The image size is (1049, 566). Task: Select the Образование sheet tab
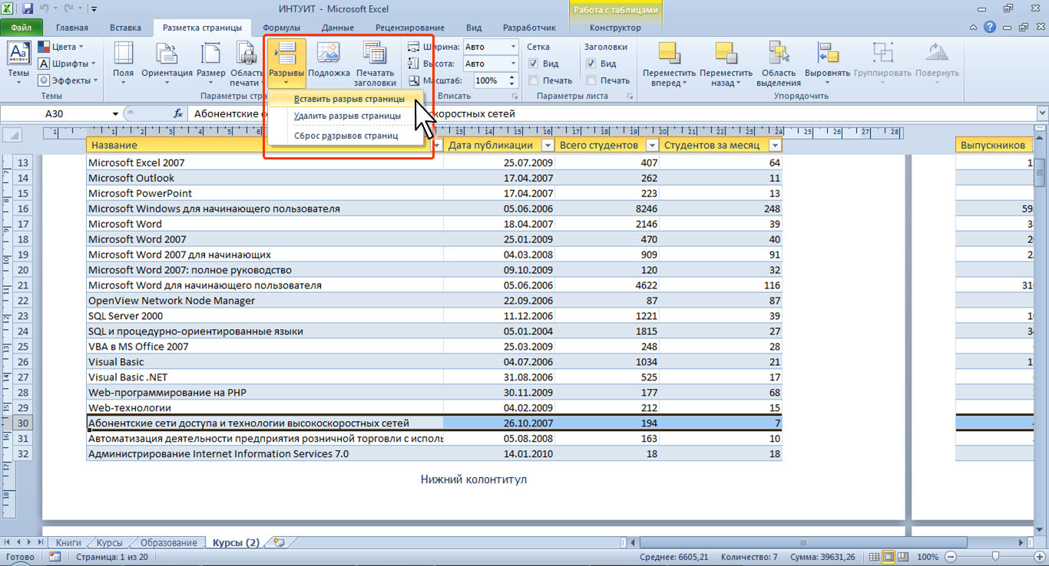pos(168,542)
